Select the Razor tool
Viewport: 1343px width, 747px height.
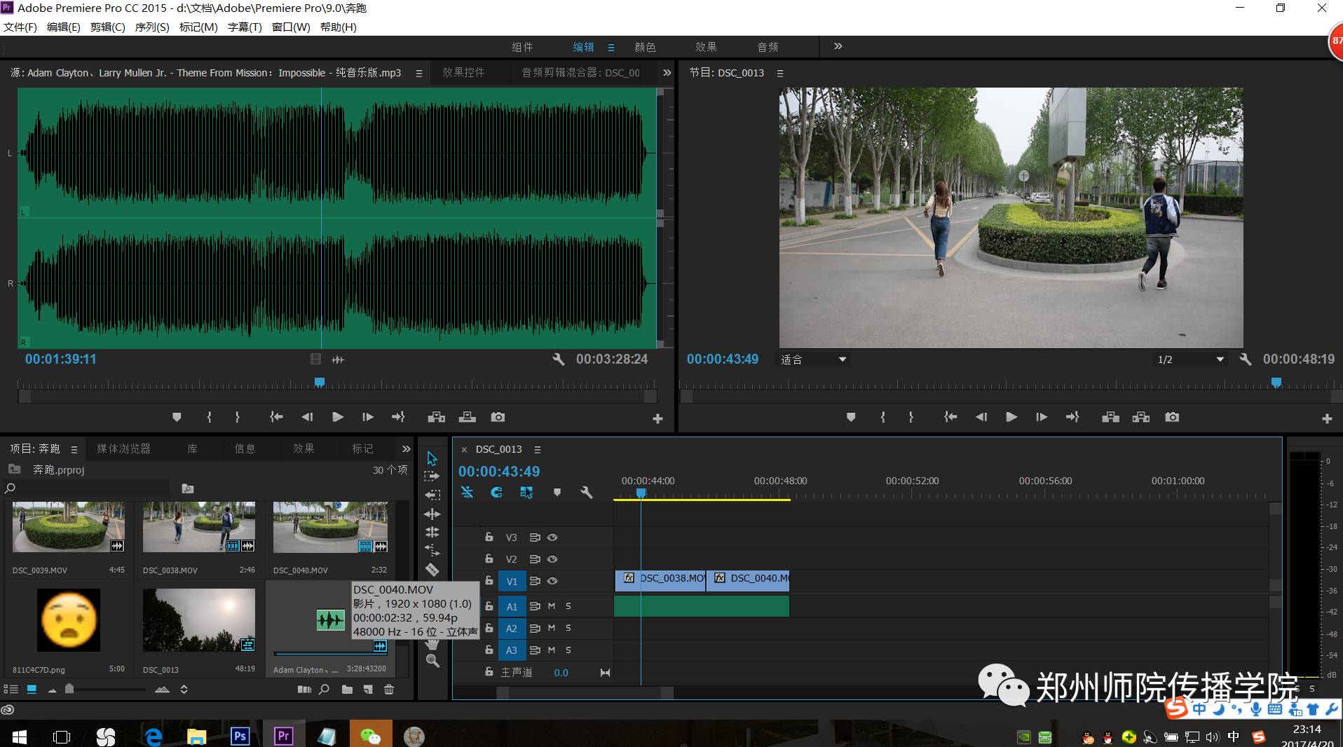[432, 570]
